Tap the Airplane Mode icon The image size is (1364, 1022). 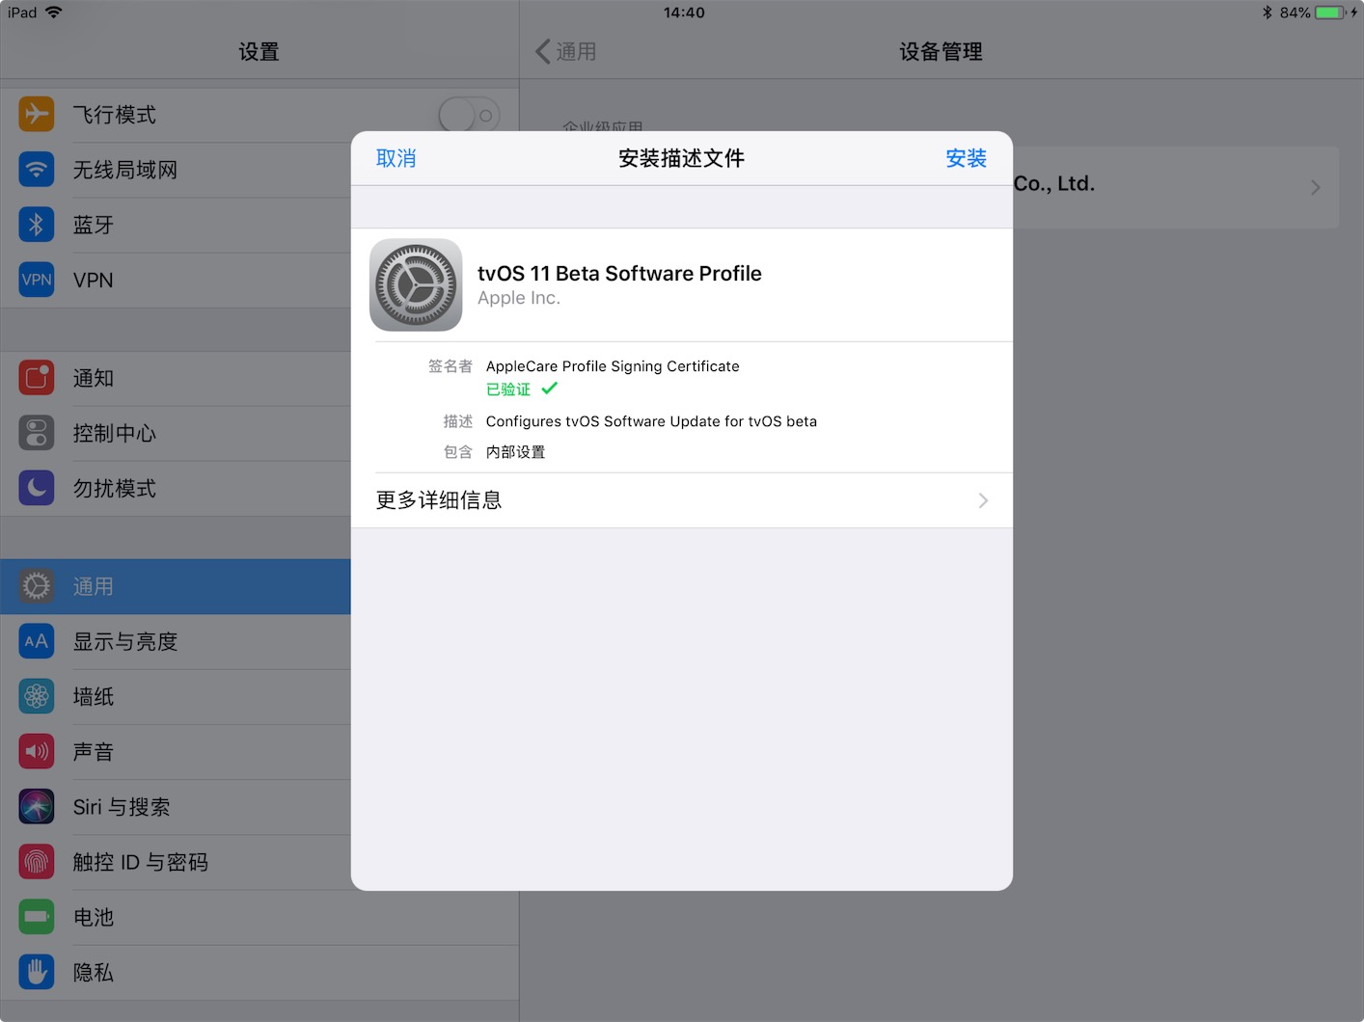click(x=37, y=115)
